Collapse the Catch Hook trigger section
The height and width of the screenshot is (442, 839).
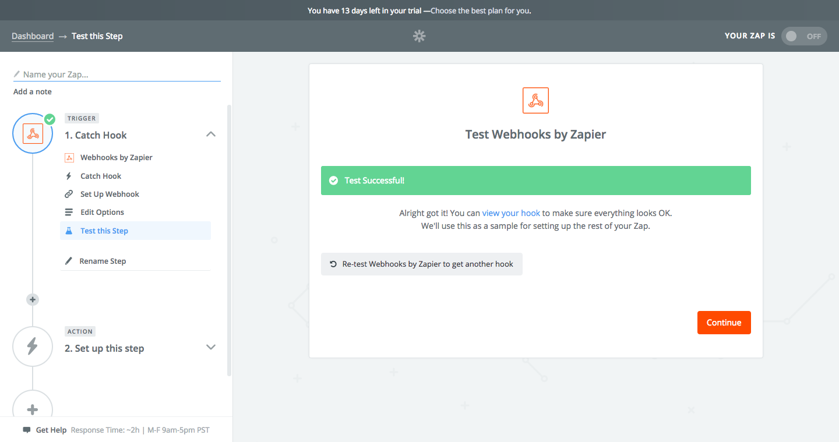pyautogui.click(x=211, y=135)
